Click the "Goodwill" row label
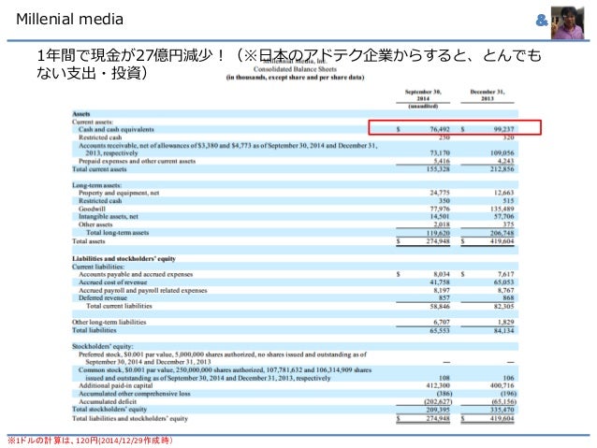The height and width of the screenshot is (448, 597). (92, 209)
